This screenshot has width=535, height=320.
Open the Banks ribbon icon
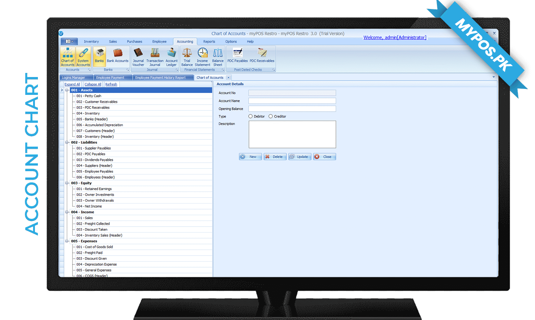click(x=99, y=56)
